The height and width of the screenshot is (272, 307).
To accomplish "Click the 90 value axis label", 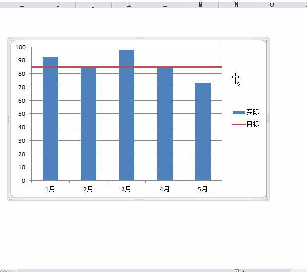I will tap(22, 60).
